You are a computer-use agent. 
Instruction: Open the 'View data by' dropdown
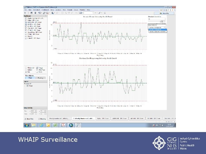157,27
